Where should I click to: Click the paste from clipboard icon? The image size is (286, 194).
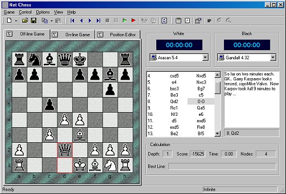[58, 20]
